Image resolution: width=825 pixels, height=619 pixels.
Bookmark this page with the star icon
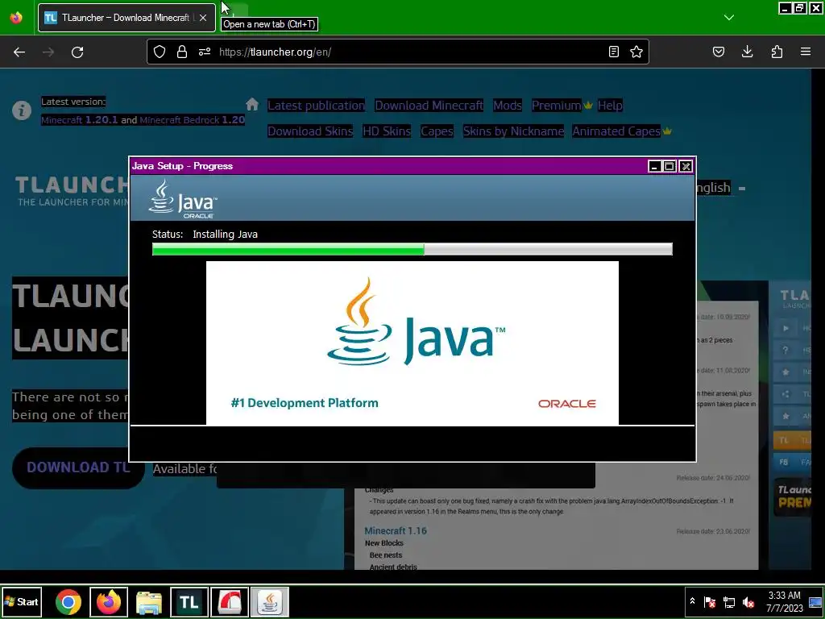tap(636, 52)
